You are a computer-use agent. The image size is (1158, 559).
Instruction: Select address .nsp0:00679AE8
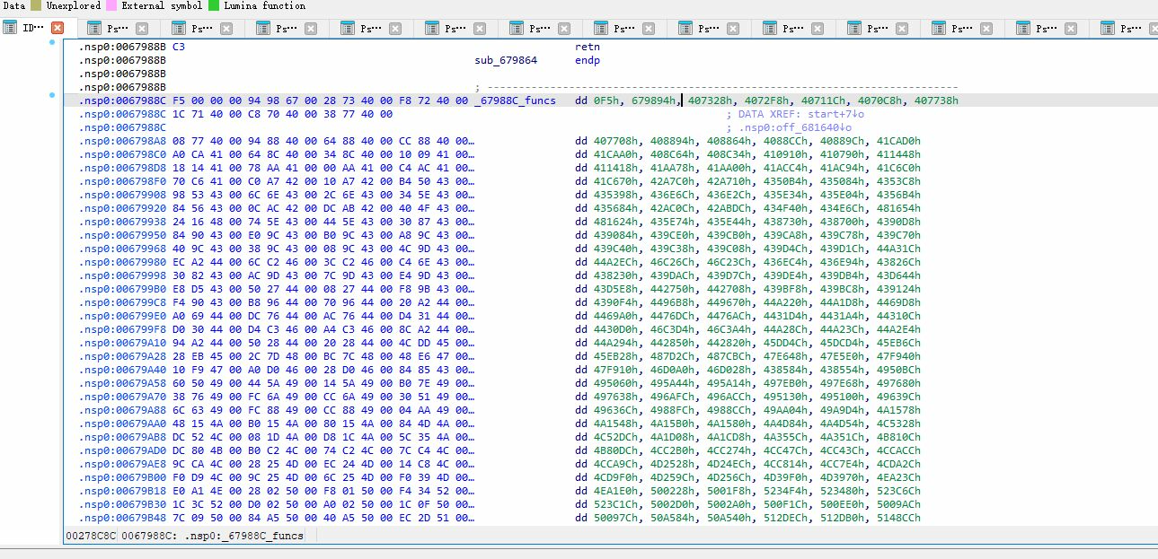[121, 464]
